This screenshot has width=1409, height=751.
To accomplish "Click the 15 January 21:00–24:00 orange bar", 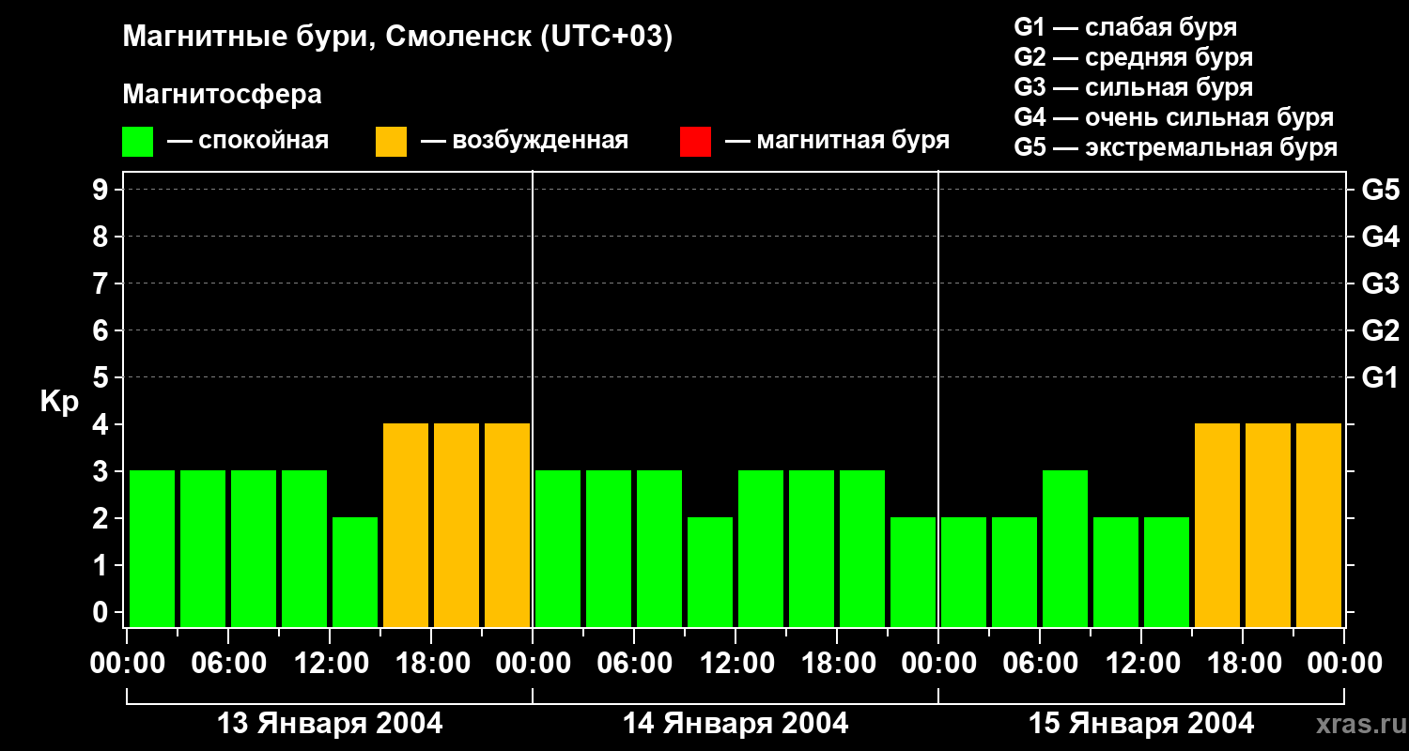I will [1319, 525].
